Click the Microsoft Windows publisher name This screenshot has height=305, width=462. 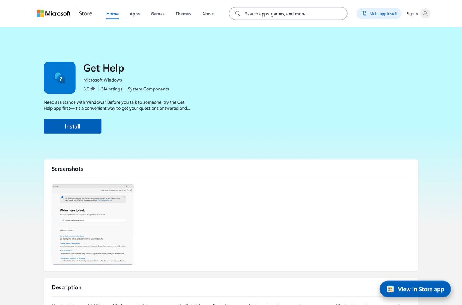pos(102,80)
